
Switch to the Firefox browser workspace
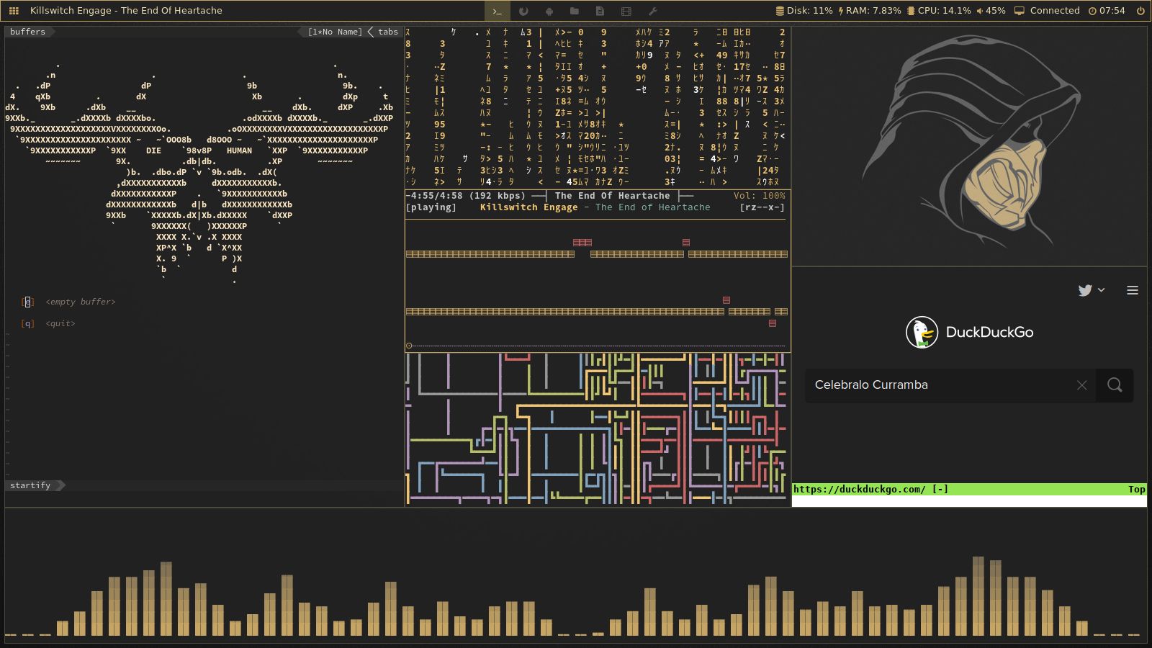[x=523, y=11]
